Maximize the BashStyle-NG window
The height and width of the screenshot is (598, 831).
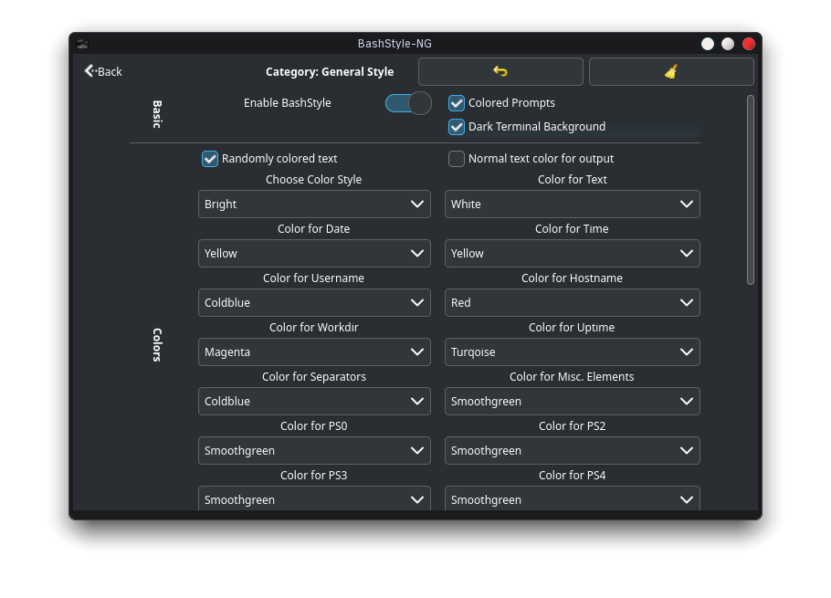point(728,44)
